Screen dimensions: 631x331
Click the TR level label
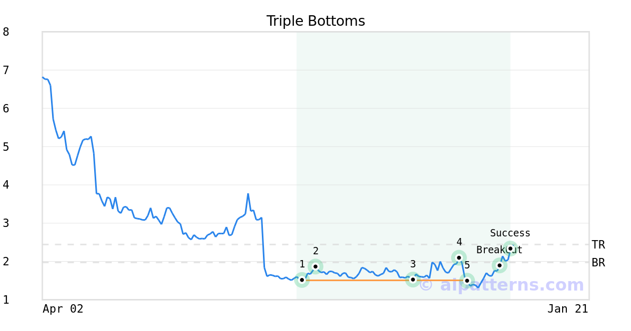(598, 245)
